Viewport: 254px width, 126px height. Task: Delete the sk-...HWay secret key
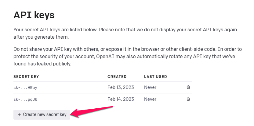coord(188,87)
